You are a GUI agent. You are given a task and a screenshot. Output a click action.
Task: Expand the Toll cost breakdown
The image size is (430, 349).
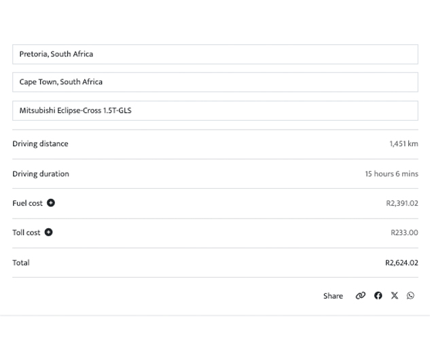click(49, 232)
